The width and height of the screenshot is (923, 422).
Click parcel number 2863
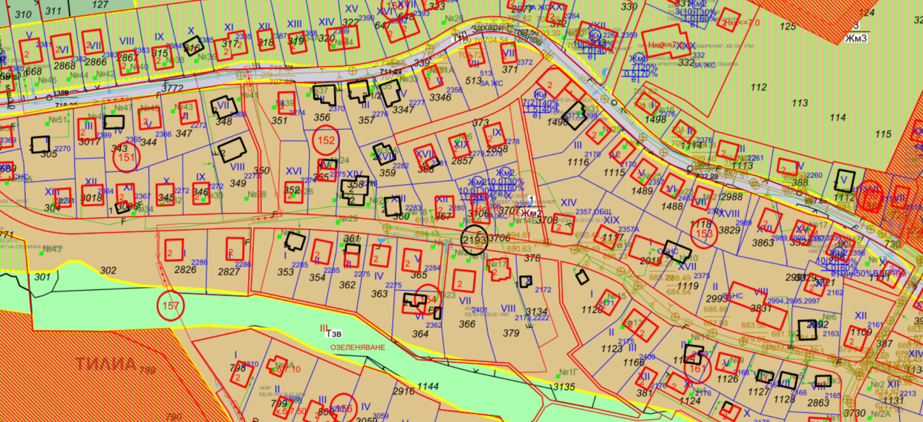[x=818, y=402]
